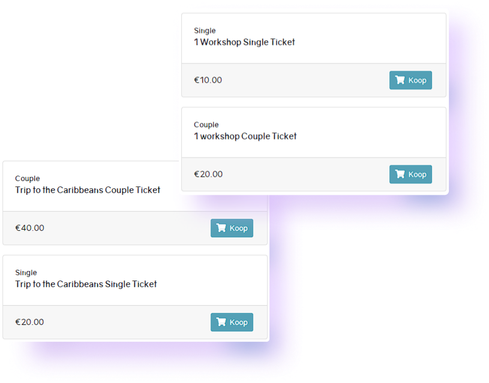The height and width of the screenshot is (383, 489).
Task: Open Trip to the Caribbeans Single Ticket title
Action: (x=86, y=284)
